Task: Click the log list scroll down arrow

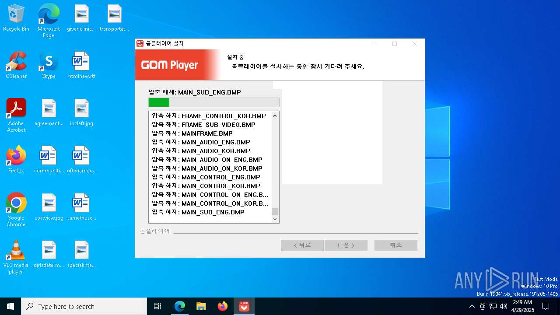Action: pyautogui.click(x=275, y=219)
